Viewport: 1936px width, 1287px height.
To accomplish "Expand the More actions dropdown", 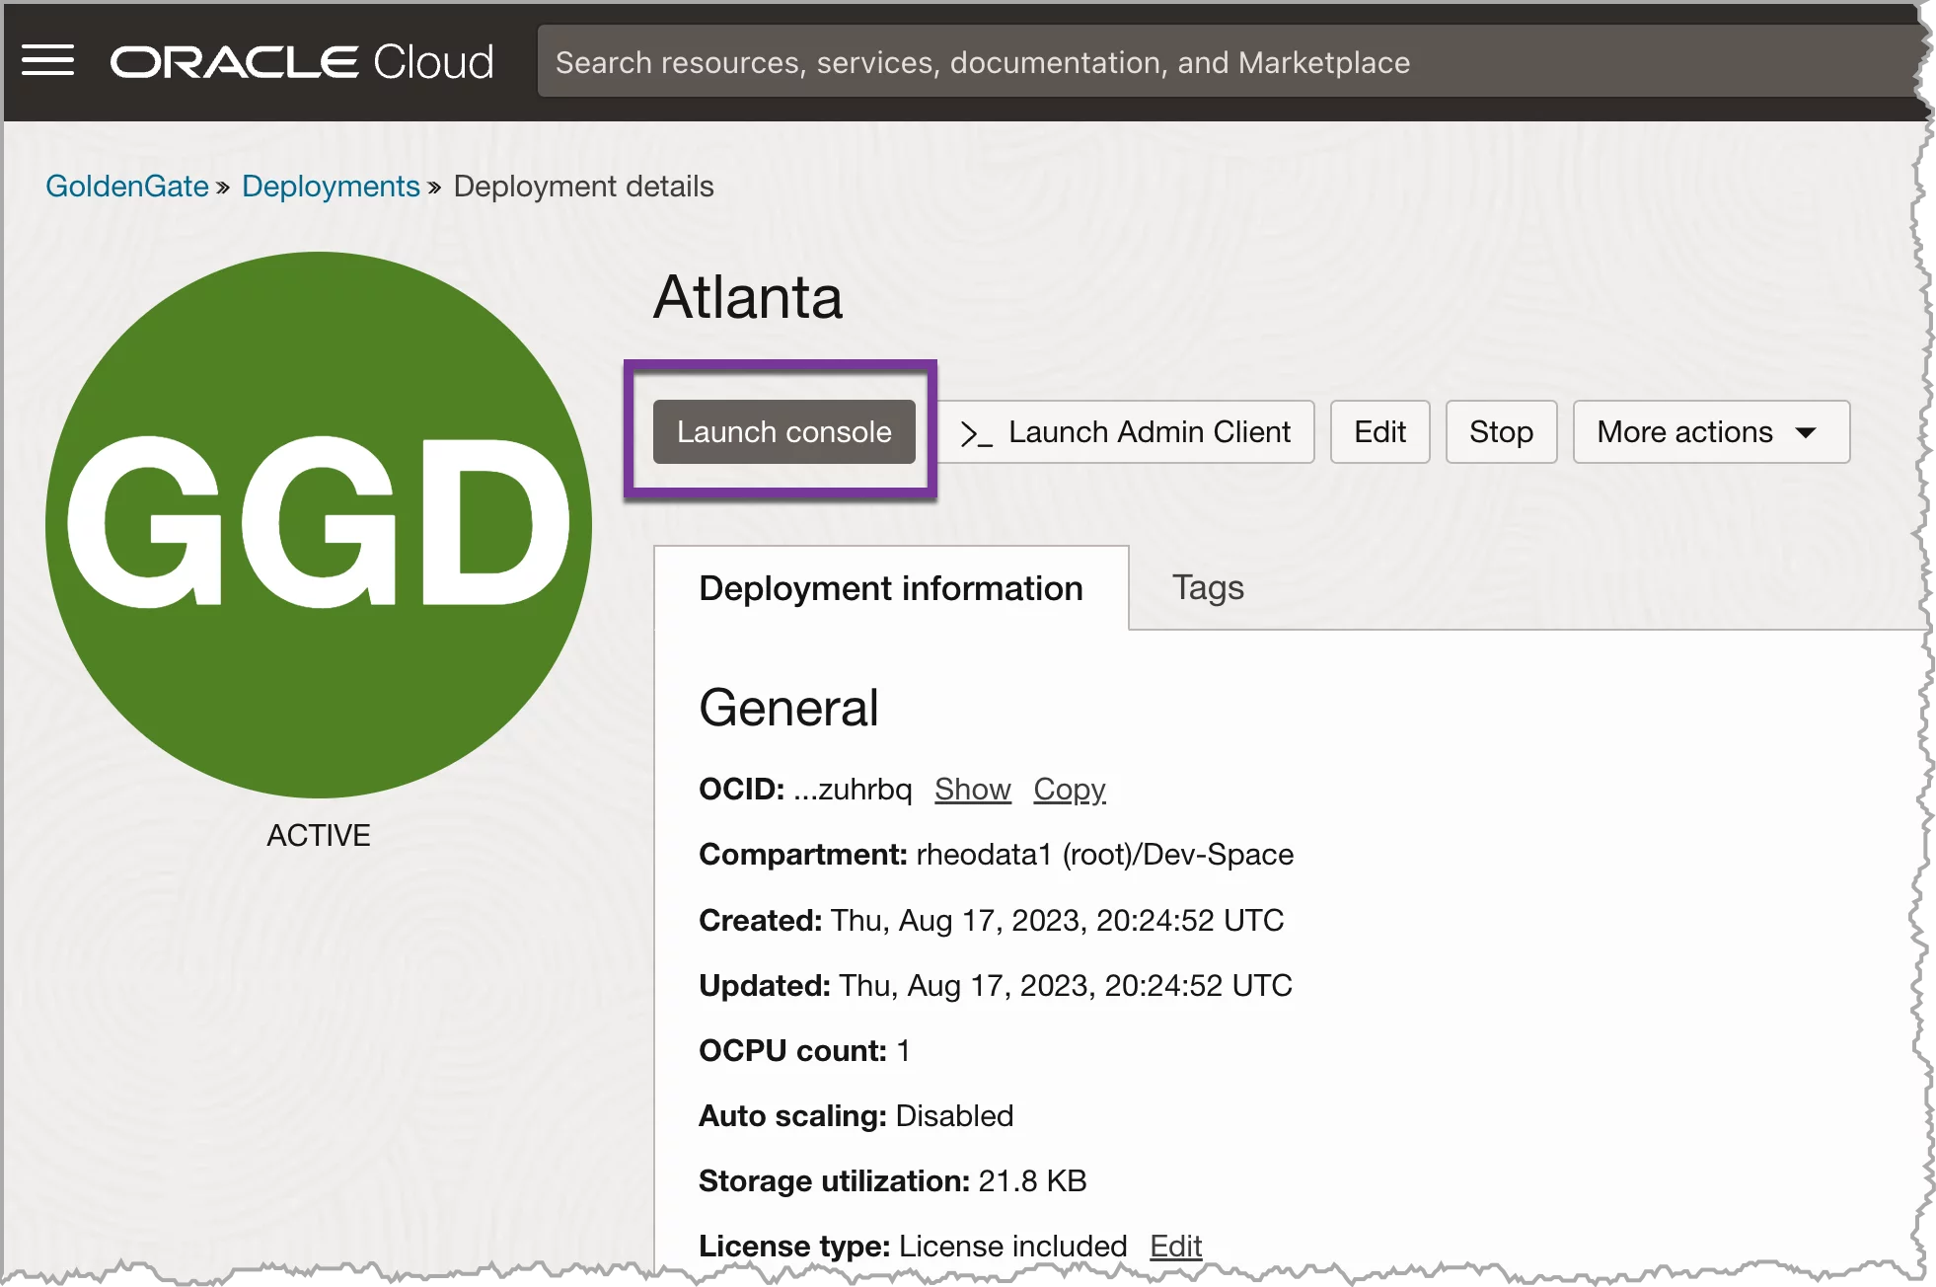I will coord(1711,431).
